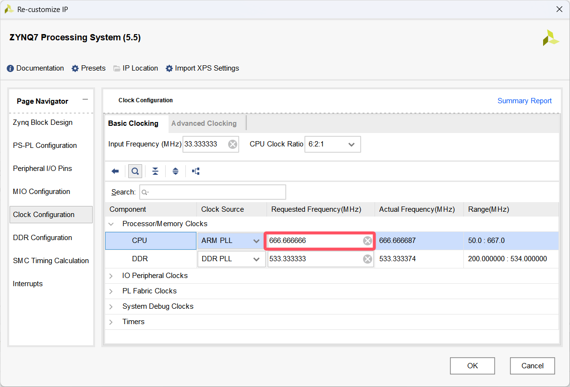Toggle the search magnifier toolbar icon
This screenshot has width=570, height=387.
pos(135,171)
